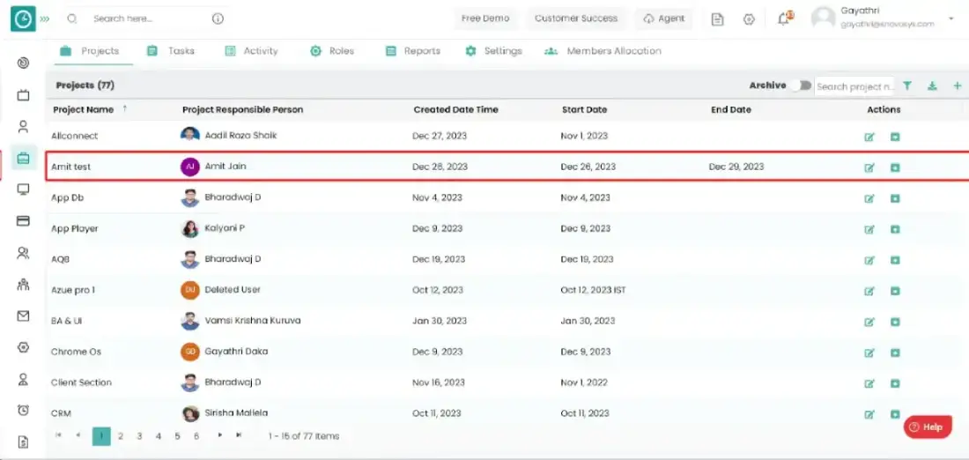Click the filter funnel icon
Screen dimensions: 969x460
pos(907,86)
